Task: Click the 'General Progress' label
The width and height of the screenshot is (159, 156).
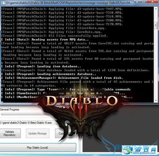Action: point(10,109)
